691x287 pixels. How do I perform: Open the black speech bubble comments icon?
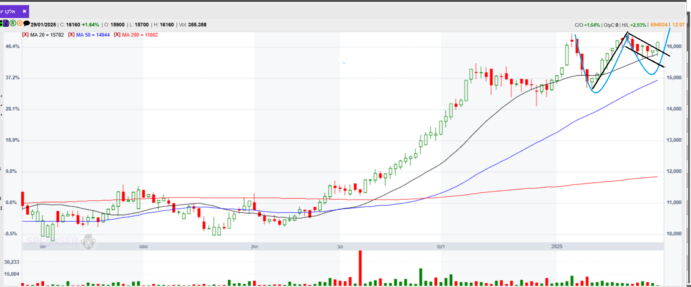(x=26, y=23)
